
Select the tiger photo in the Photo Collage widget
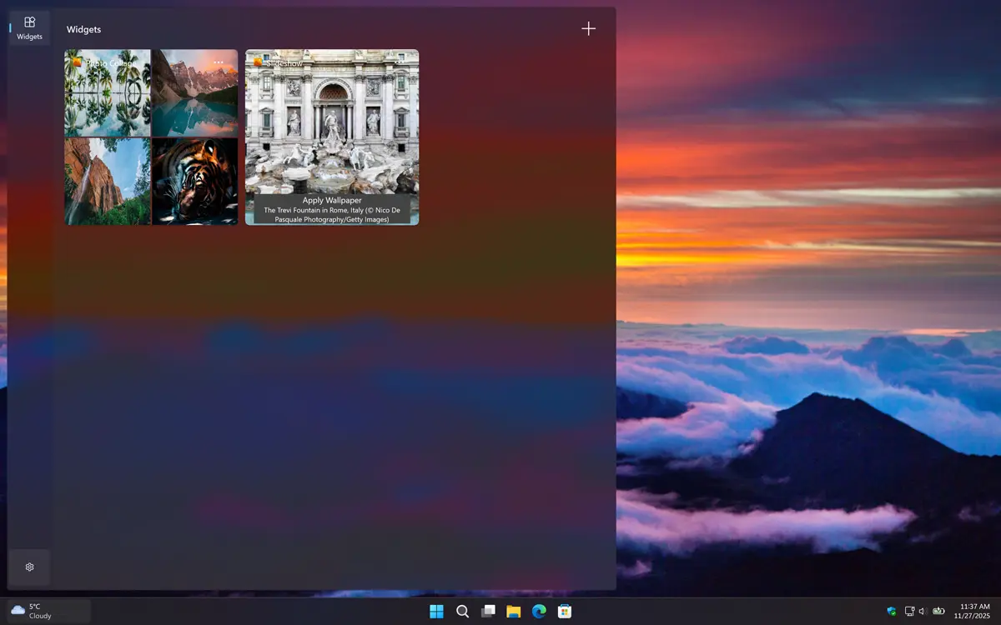[194, 180]
